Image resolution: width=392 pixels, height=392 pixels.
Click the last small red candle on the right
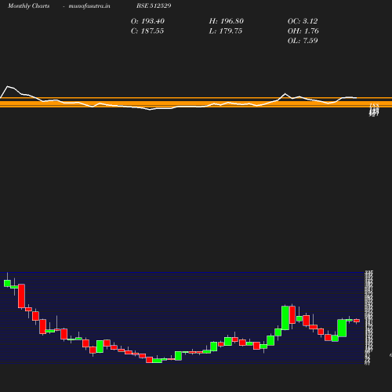pos(357,321)
